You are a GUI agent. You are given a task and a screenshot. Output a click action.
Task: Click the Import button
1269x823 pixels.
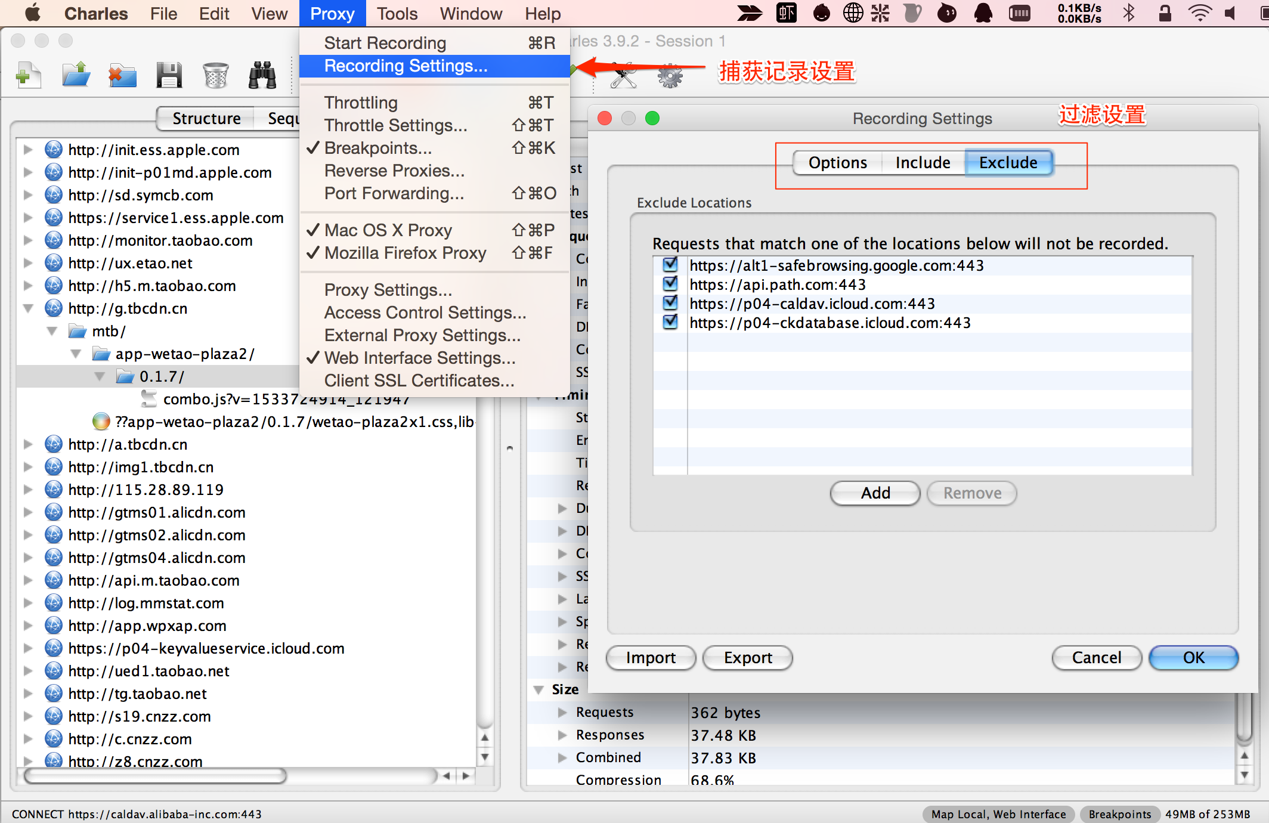point(651,658)
